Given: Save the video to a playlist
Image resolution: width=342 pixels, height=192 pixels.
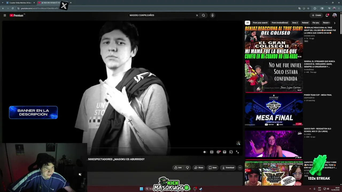Looking at the screenshot, I should click(213, 168).
